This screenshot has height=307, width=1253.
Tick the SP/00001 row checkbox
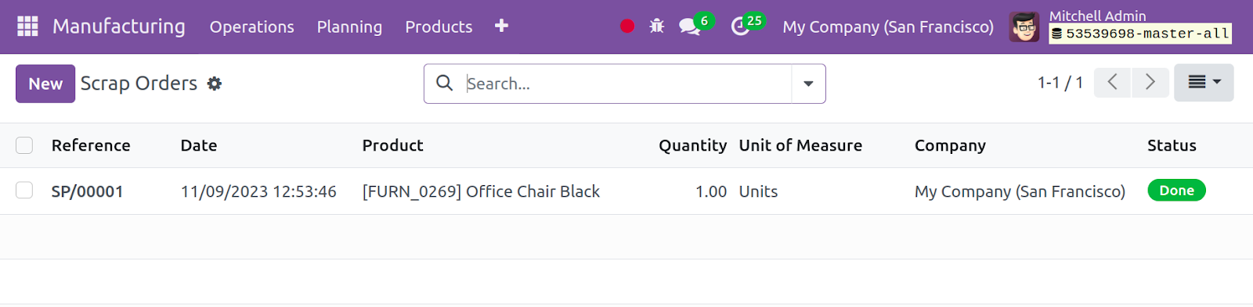24,191
